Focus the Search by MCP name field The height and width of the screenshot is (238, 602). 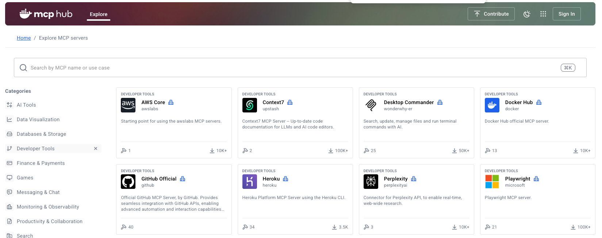pyautogui.click(x=300, y=68)
